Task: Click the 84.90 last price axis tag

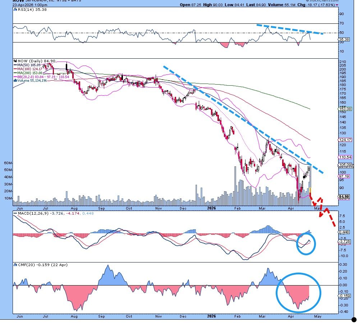Action: click(x=344, y=197)
